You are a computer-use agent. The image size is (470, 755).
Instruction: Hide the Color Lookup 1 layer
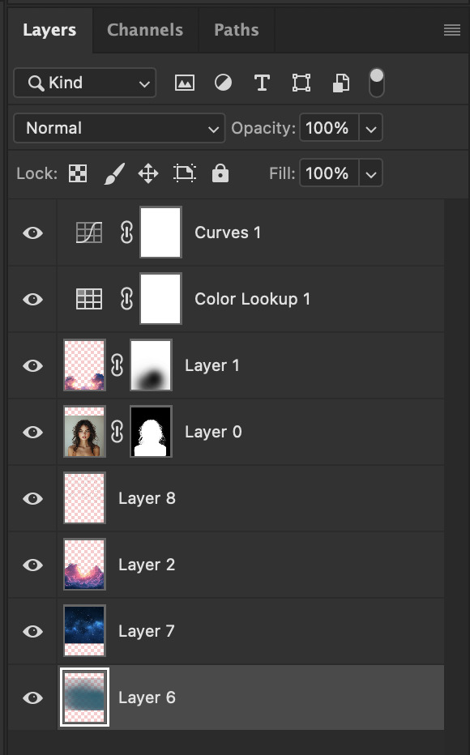point(32,300)
